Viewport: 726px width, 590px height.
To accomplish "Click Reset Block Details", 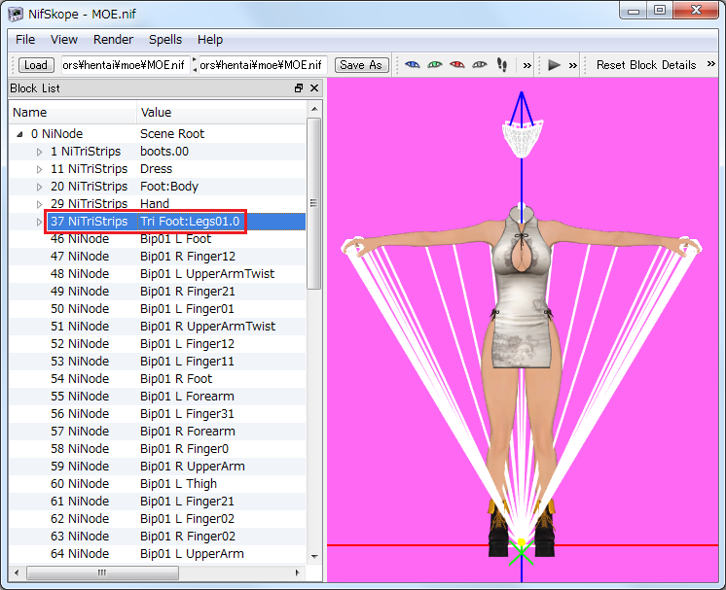I will tap(646, 65).
